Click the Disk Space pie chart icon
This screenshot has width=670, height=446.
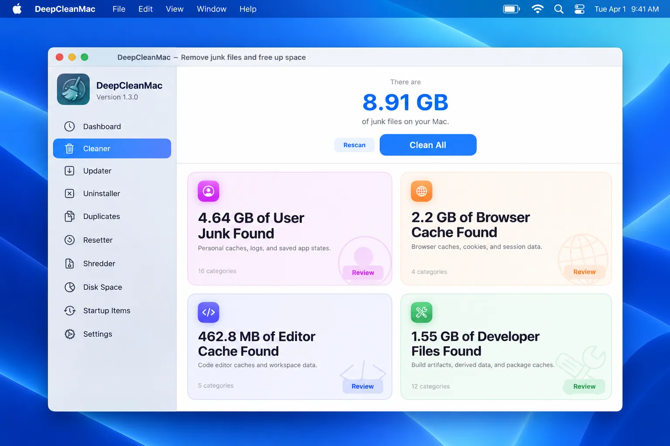click(70, 287)
